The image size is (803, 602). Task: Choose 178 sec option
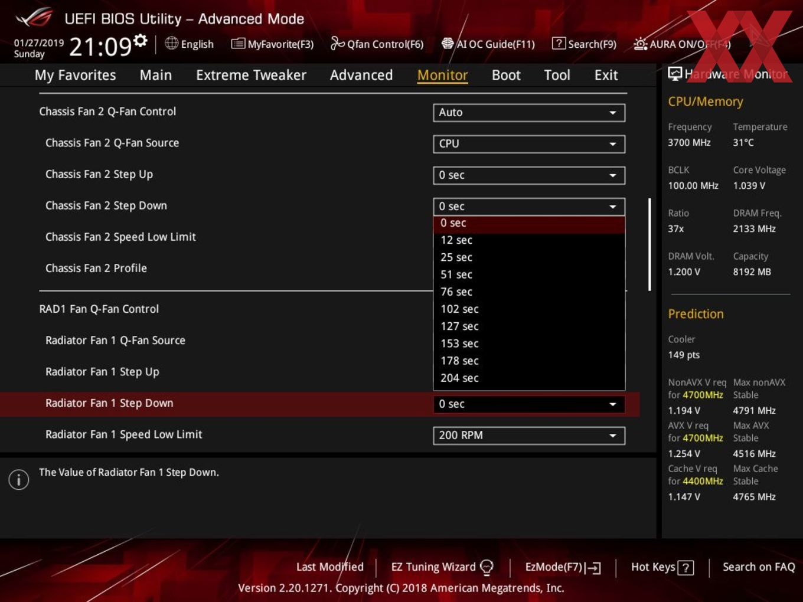tap(529, 361)
